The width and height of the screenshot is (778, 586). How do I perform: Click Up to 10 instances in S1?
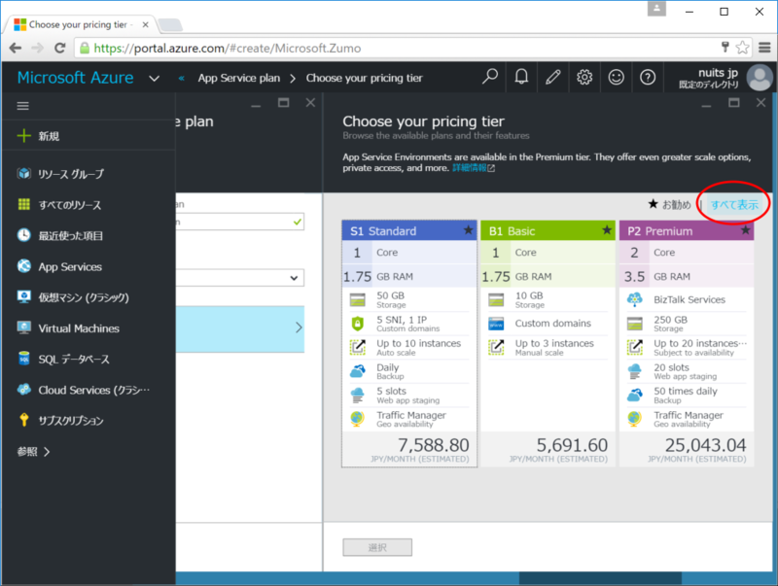[418, 343]
